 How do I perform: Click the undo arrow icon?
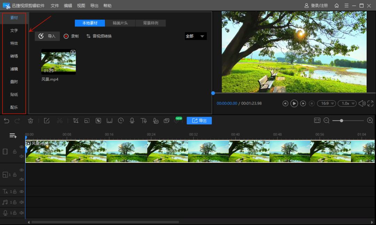6,120
